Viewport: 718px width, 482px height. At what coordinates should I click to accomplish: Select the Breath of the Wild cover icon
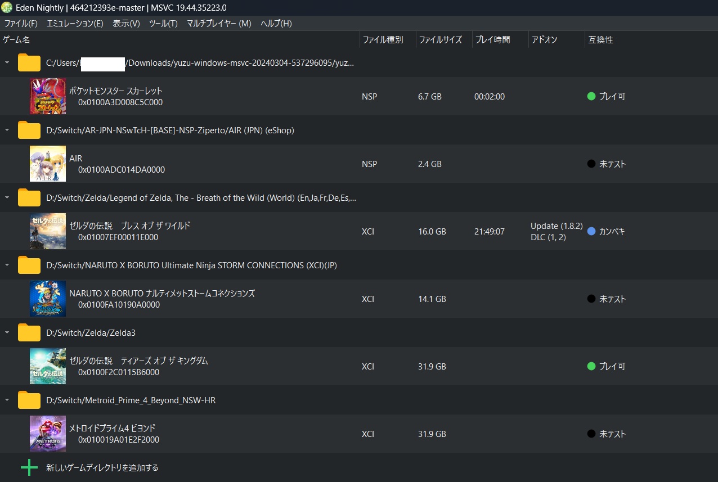(48, 231)
